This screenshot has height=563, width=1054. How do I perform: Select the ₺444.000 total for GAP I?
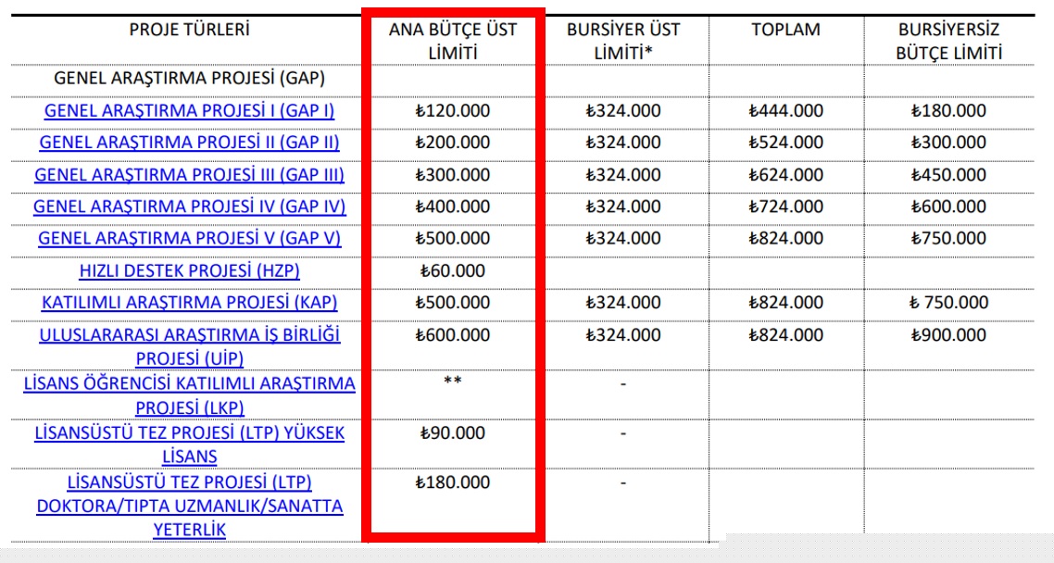tap(785, 111)
